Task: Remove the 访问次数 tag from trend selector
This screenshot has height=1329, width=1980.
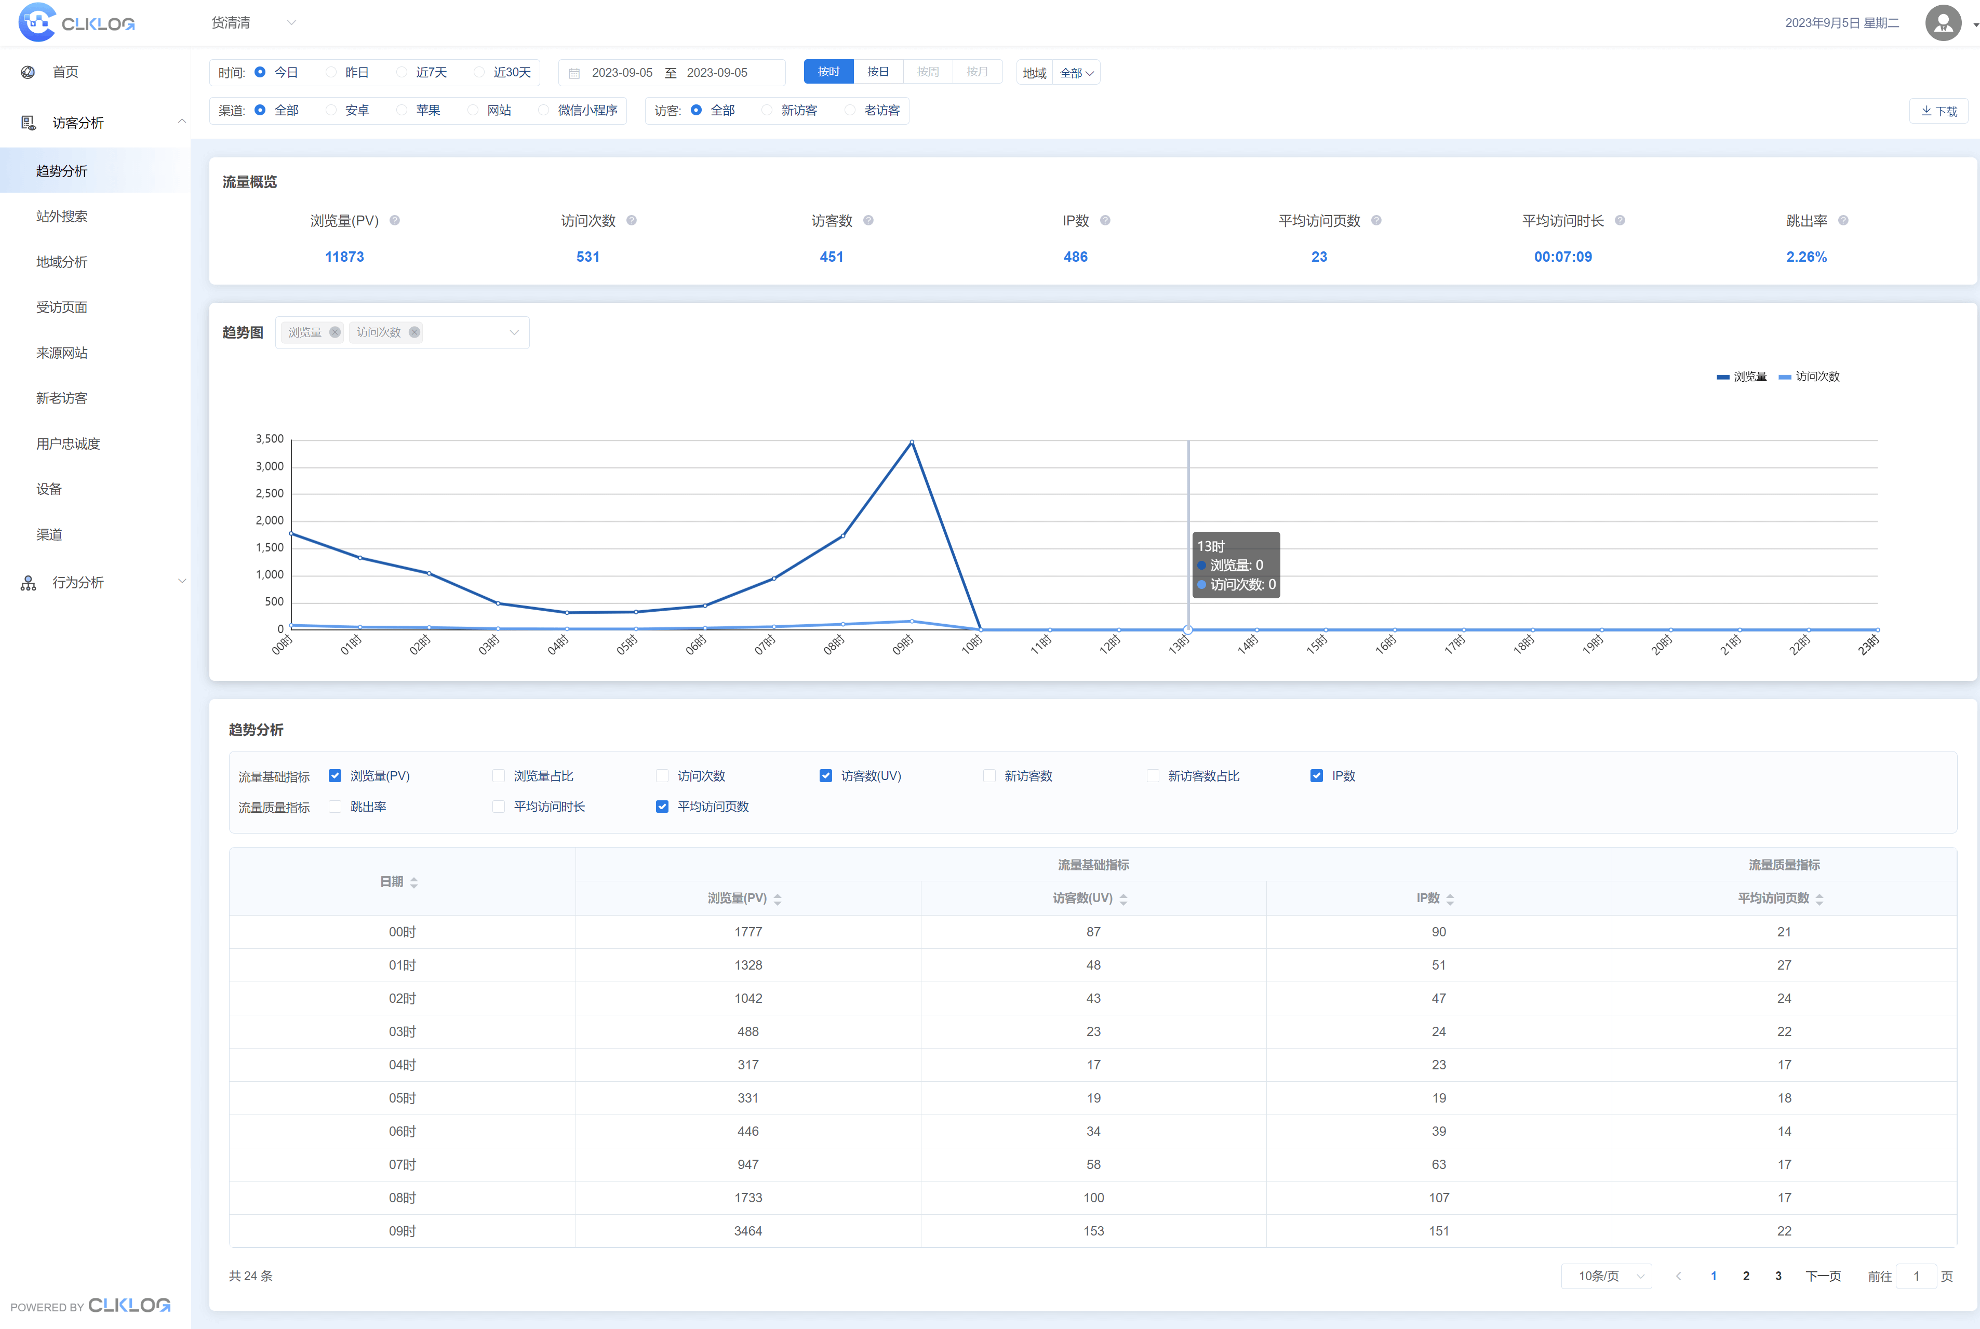Action: pyautogui.click(x=414, y=332)
